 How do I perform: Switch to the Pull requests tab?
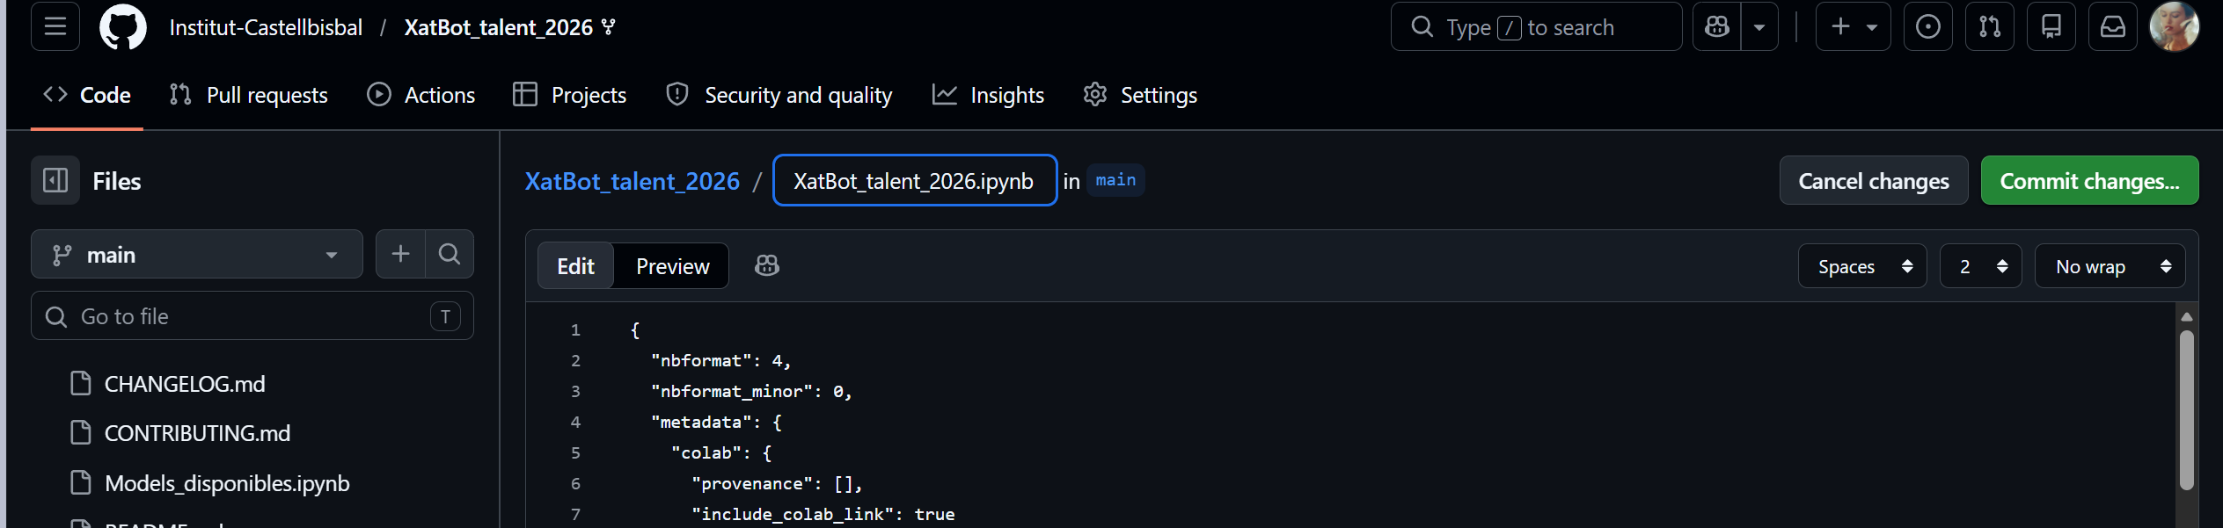click(249, 95)
